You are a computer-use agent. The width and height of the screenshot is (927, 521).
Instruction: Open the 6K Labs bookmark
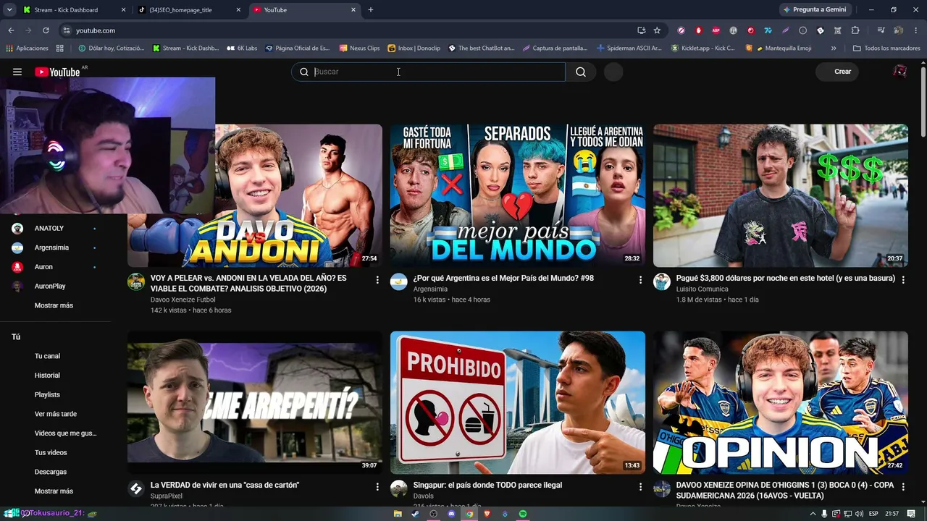pyautogui.click(x=242, y=48)
